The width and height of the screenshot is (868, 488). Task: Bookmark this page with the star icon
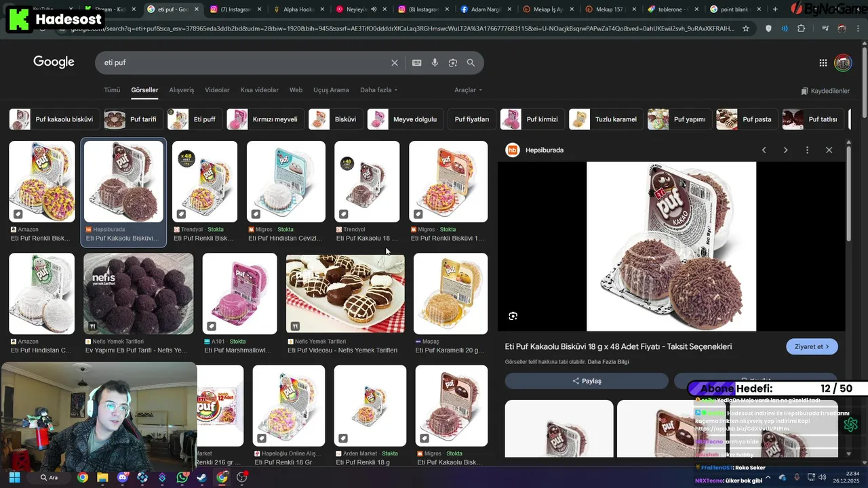click(746, 28)
